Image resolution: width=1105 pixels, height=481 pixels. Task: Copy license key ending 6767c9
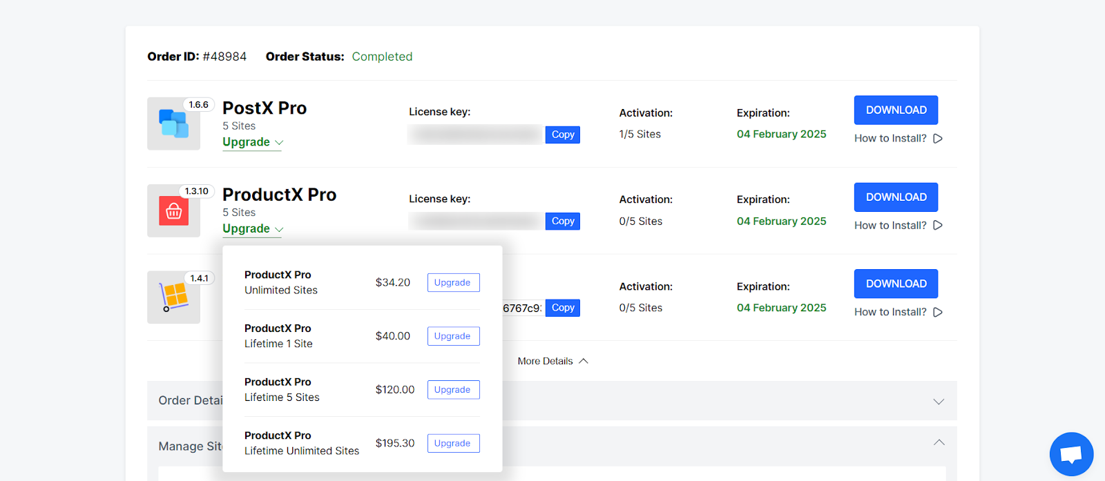(563, 308)
